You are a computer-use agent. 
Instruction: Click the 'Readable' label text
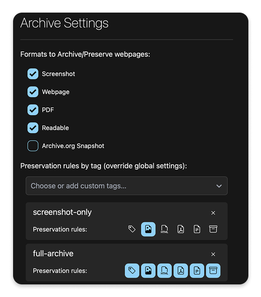[55, 128]
